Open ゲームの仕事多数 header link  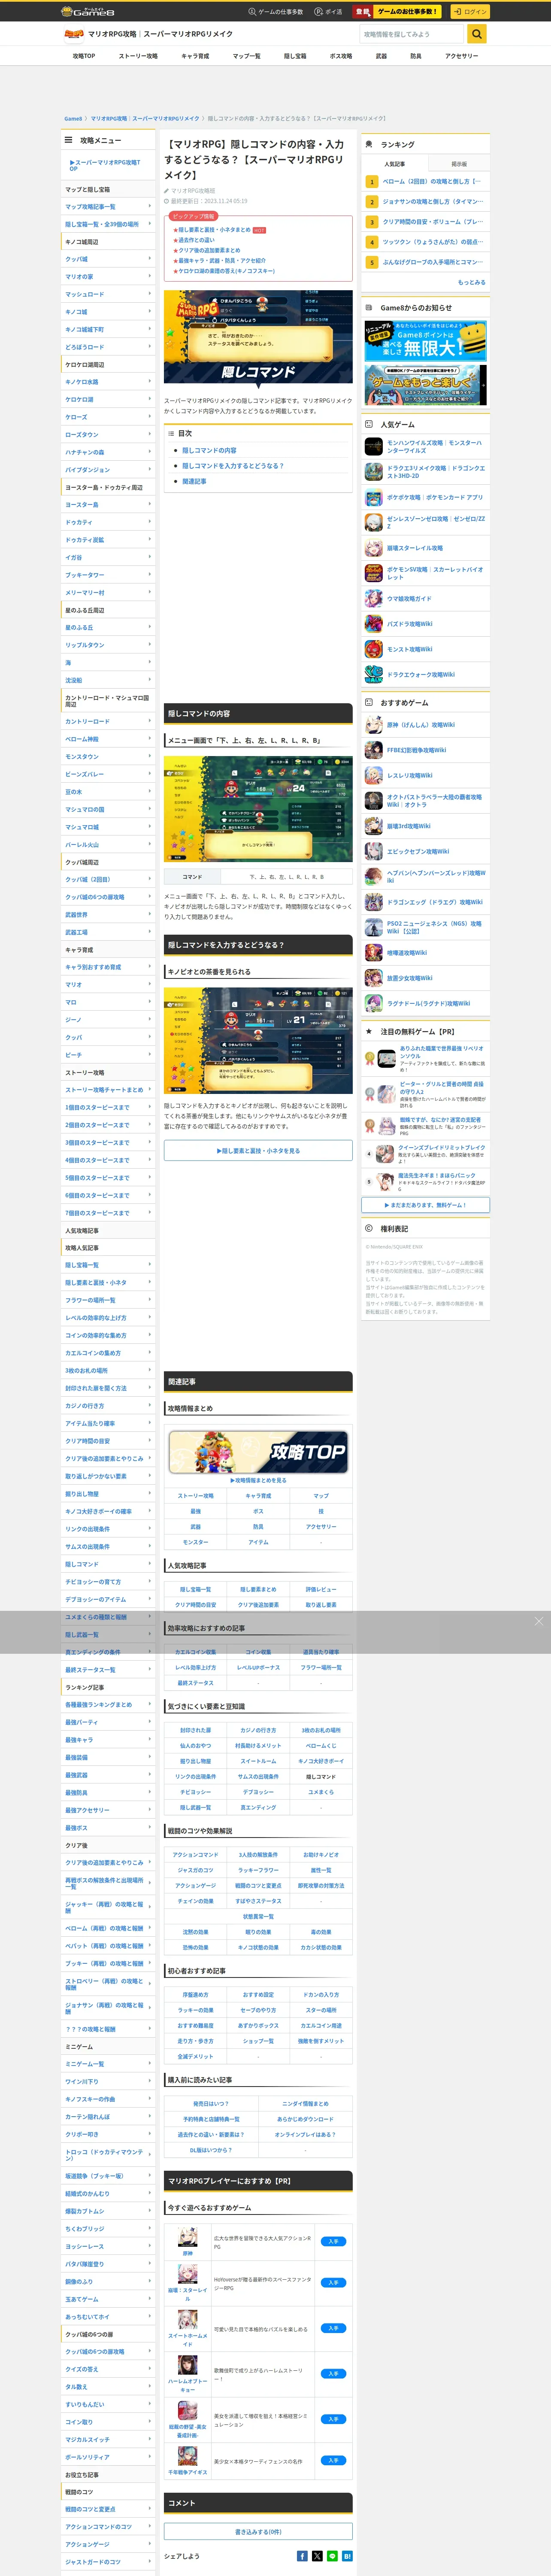pos(275,12)
